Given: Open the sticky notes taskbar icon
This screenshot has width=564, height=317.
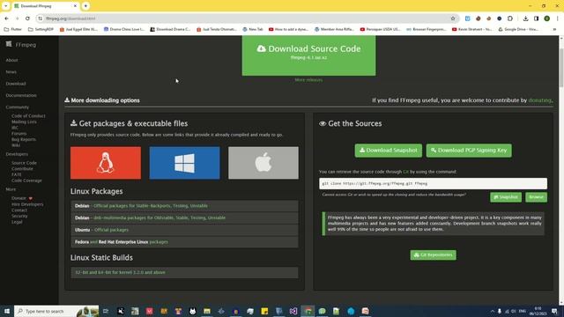Looking at the screenshot, I should [x=264, y=311].
